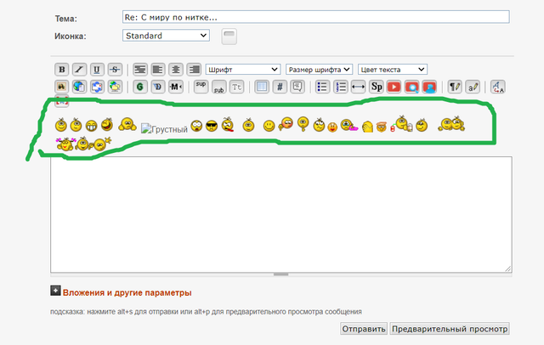Apply teletype with the Tt button
544x345 pixels.
tap(237, 87)
